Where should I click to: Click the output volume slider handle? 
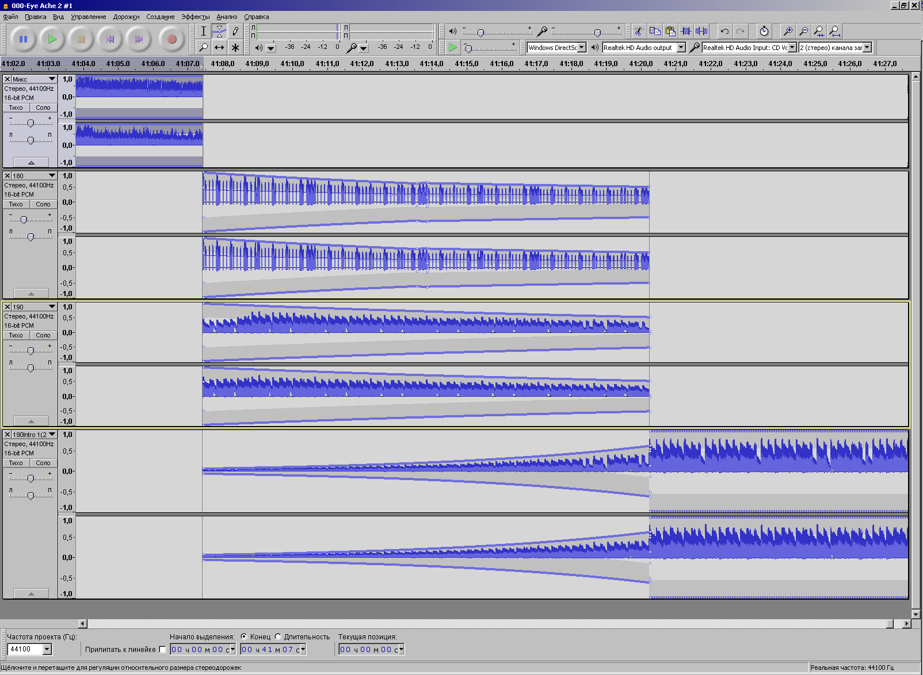pos(480,33)
